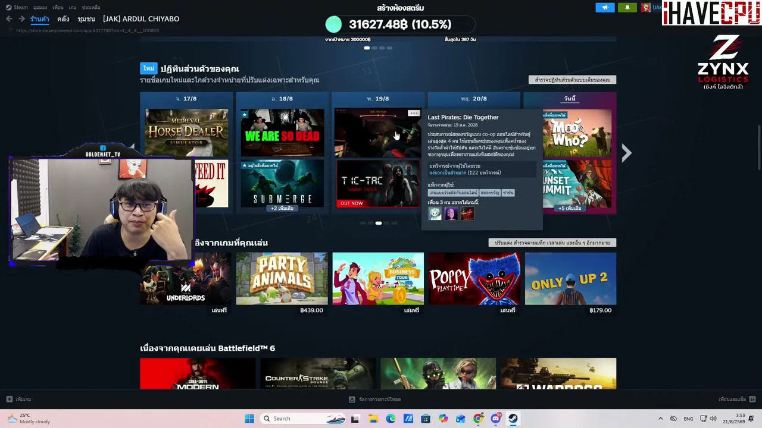
Task: Open the [JAK] ARDUL CHIYABO profile tab
Action: tap(141, 19)
